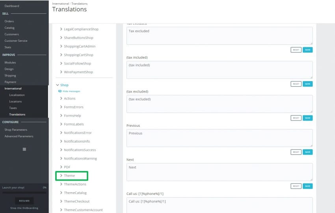Reset the Tax excluded translation
335x213 pixels.
(x=296, y=50)
